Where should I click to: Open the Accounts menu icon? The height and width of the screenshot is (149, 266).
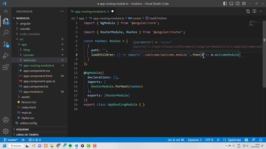coord(5,120)
